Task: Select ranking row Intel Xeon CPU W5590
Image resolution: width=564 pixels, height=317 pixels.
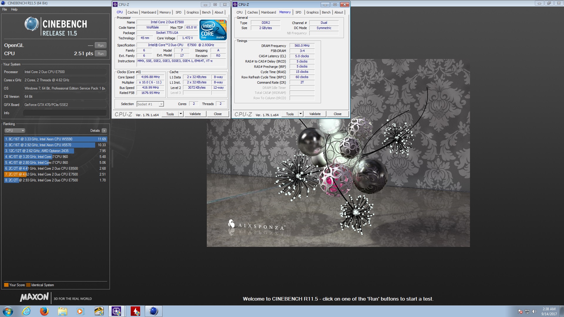Action: click(56, 139)
